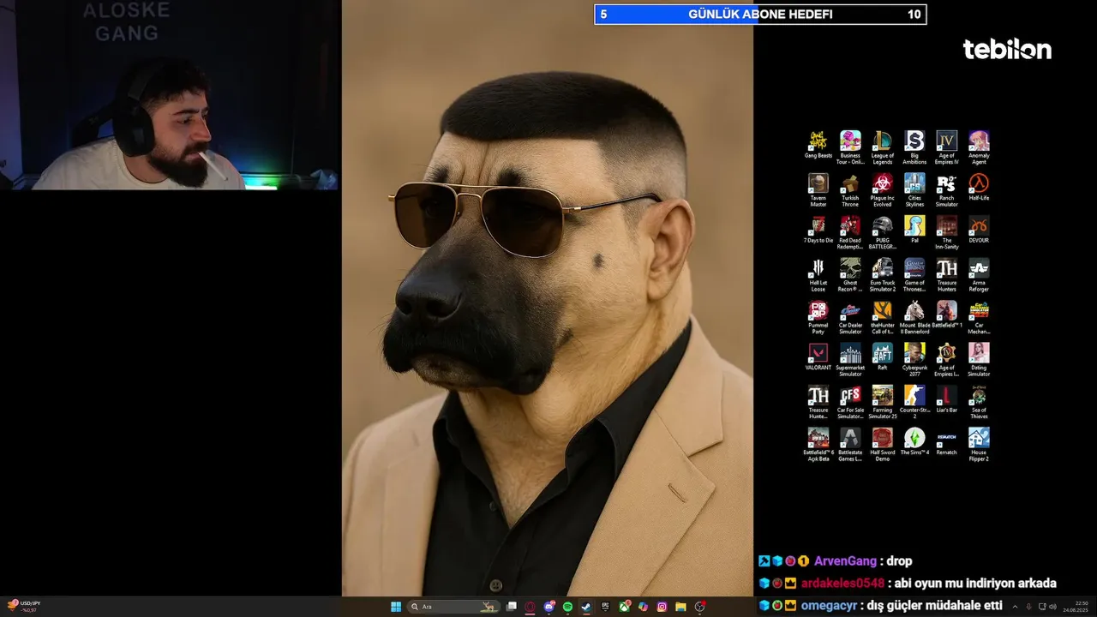
Task: Open Mount & Blade II Bannerlord
Action: [914, 317]
